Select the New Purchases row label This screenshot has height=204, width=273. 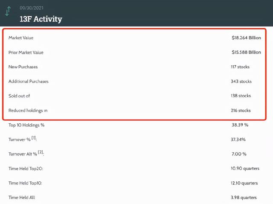pos(23,67)
